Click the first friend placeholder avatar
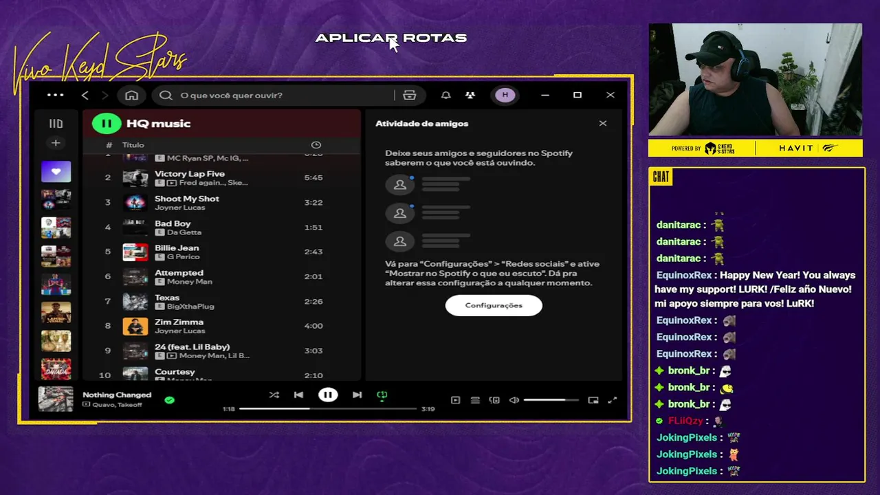The width and height of the screenshot is (880, 495). (400, 184)
